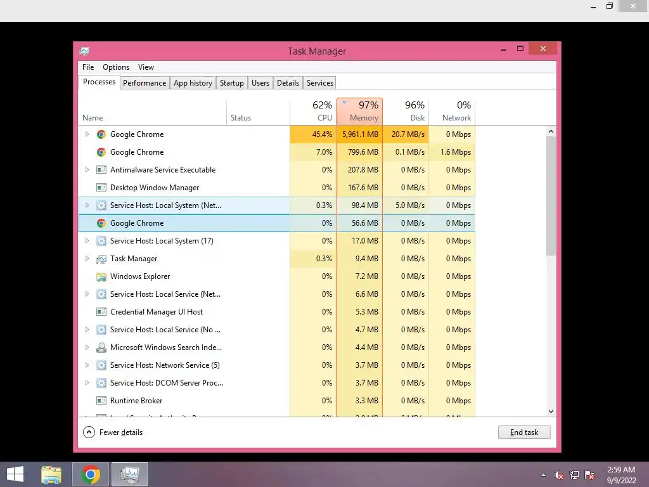Click the Credential Manager UI Host icon

tap(101, 312)
